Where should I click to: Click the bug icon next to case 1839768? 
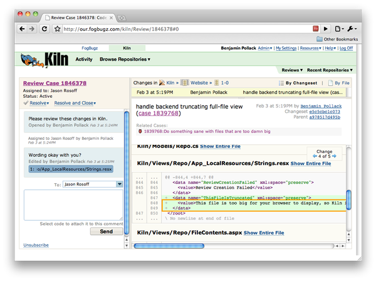coord(140,131)
